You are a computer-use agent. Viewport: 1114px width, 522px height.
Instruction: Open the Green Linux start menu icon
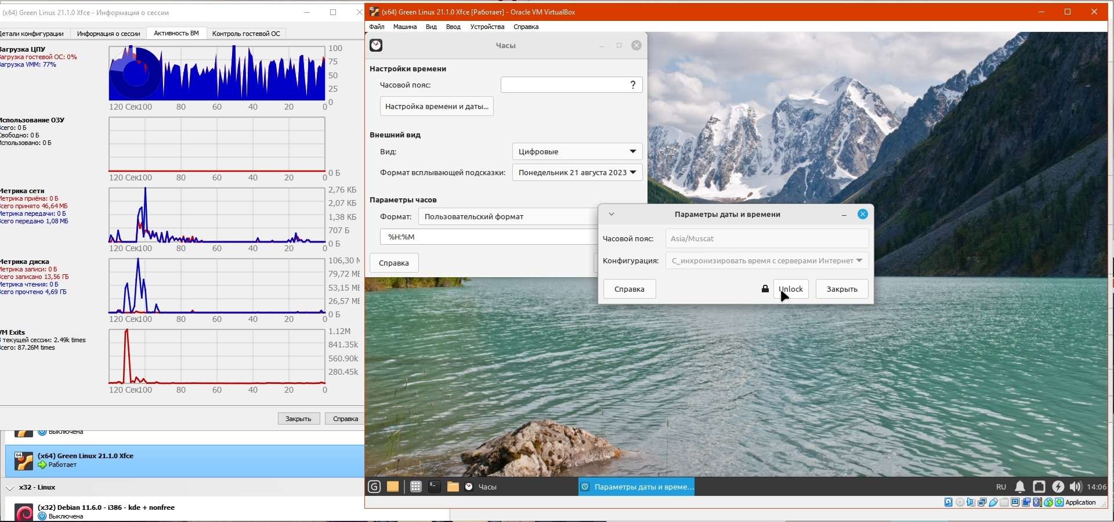coord(374,487)
